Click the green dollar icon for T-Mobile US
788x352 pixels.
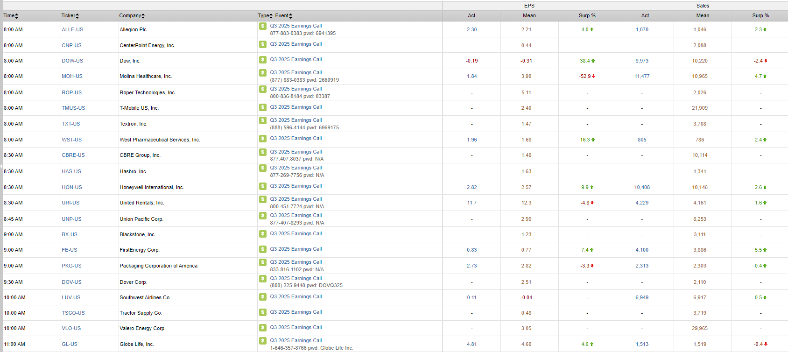(x=263, y=107)
